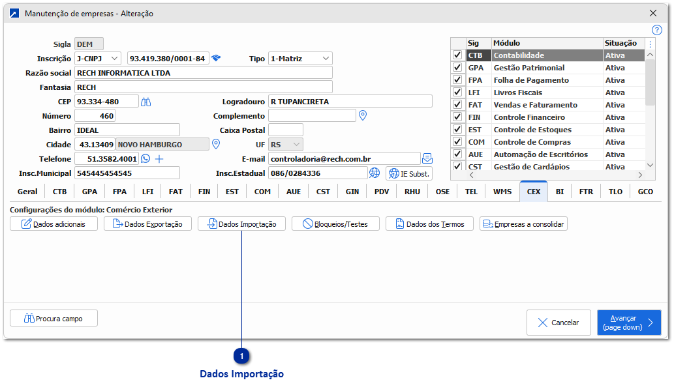The width and height of the screenshot is (674, 391).
Task: Toggle the AUE Automação de Escritórios checkbox
Action: pos(457,154)
